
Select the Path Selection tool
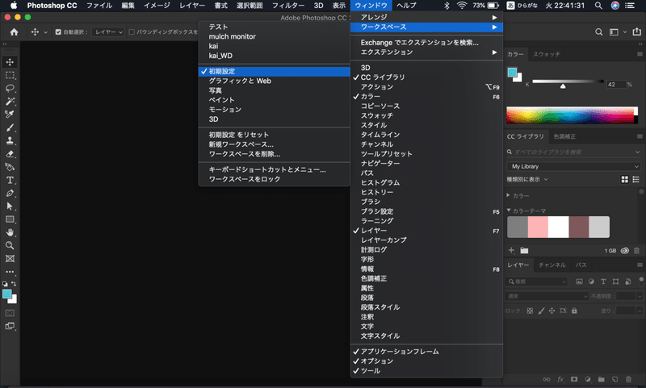tap(10, 207)
